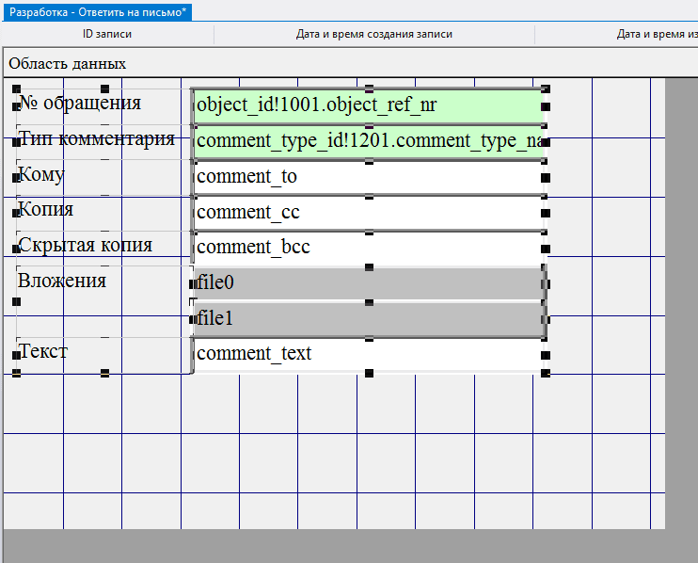The image size is (698, 563).
Task: Click the 'ID записи' column header
Action: [107, 34]
